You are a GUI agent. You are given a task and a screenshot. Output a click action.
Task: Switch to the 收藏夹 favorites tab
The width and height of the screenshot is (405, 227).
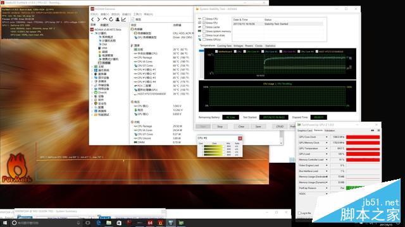click(104, 25)
